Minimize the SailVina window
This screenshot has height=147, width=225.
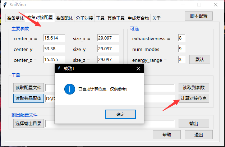point(183,5)
